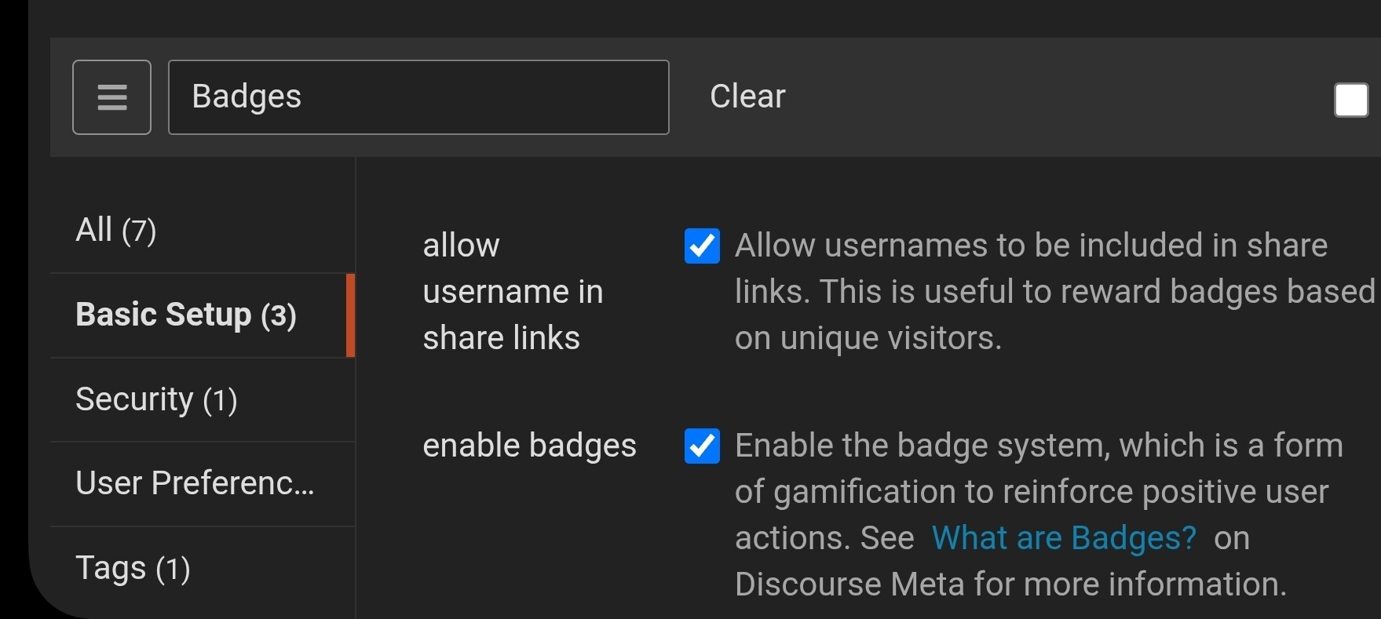Click into the Badges filter field
The height and width of the screenshot is (619, 1381).
[418, 97]
